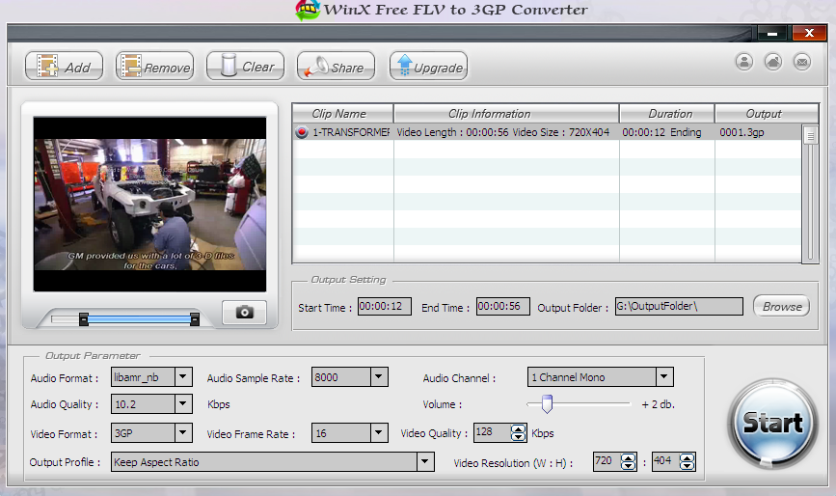The width and height of the screenshot is (836, 496).
Task: Click the clip list vertical scrollbar
Action: 810,193
